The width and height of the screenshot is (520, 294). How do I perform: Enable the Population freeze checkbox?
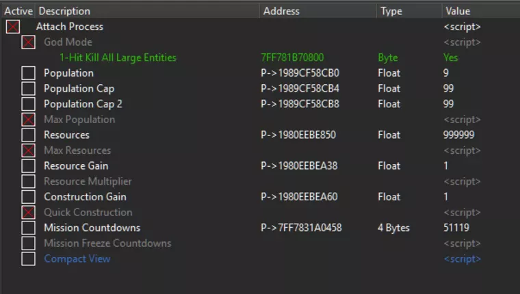click(x=28, y=73)
